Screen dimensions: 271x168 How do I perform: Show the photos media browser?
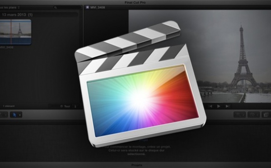[x=266, y=115]
